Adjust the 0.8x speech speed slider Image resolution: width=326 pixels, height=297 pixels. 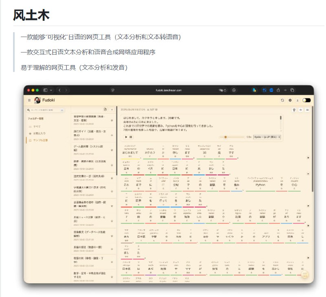pyautogui.click(x=225, y=137)
